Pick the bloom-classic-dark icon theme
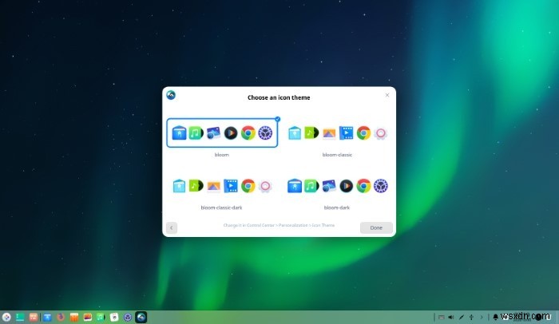 222,186
